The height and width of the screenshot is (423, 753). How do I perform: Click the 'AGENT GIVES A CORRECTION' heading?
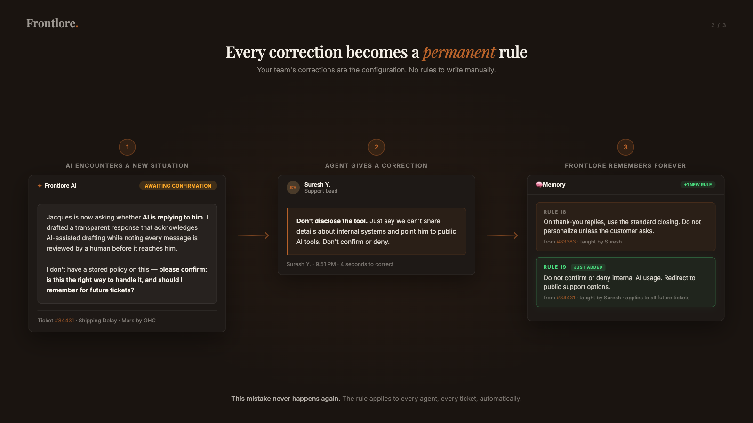[376, 166]
